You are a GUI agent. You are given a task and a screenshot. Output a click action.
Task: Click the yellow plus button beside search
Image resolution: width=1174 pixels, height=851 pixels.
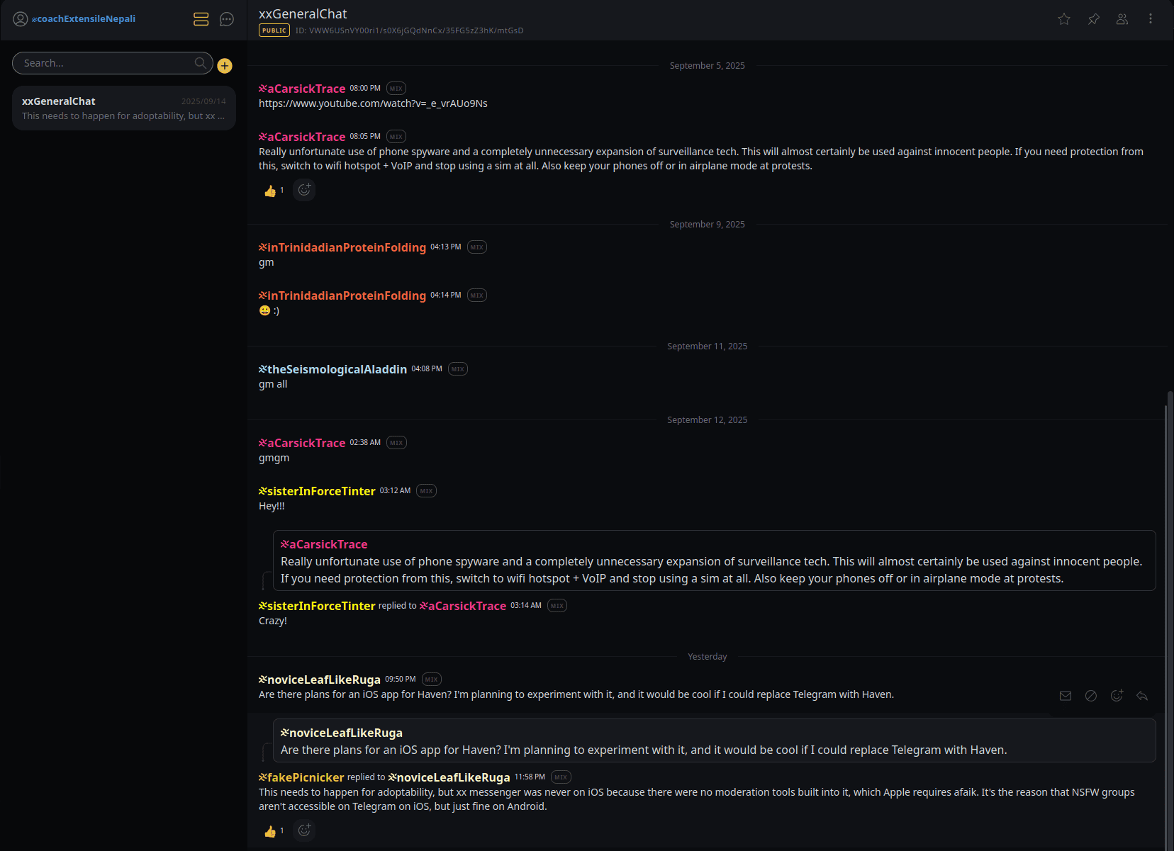tap(225, 66)
